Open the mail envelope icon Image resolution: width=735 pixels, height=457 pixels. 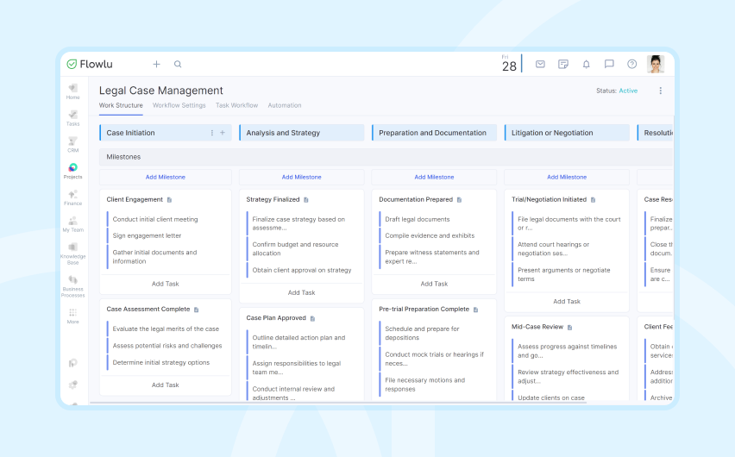click(x=540, y=64)
